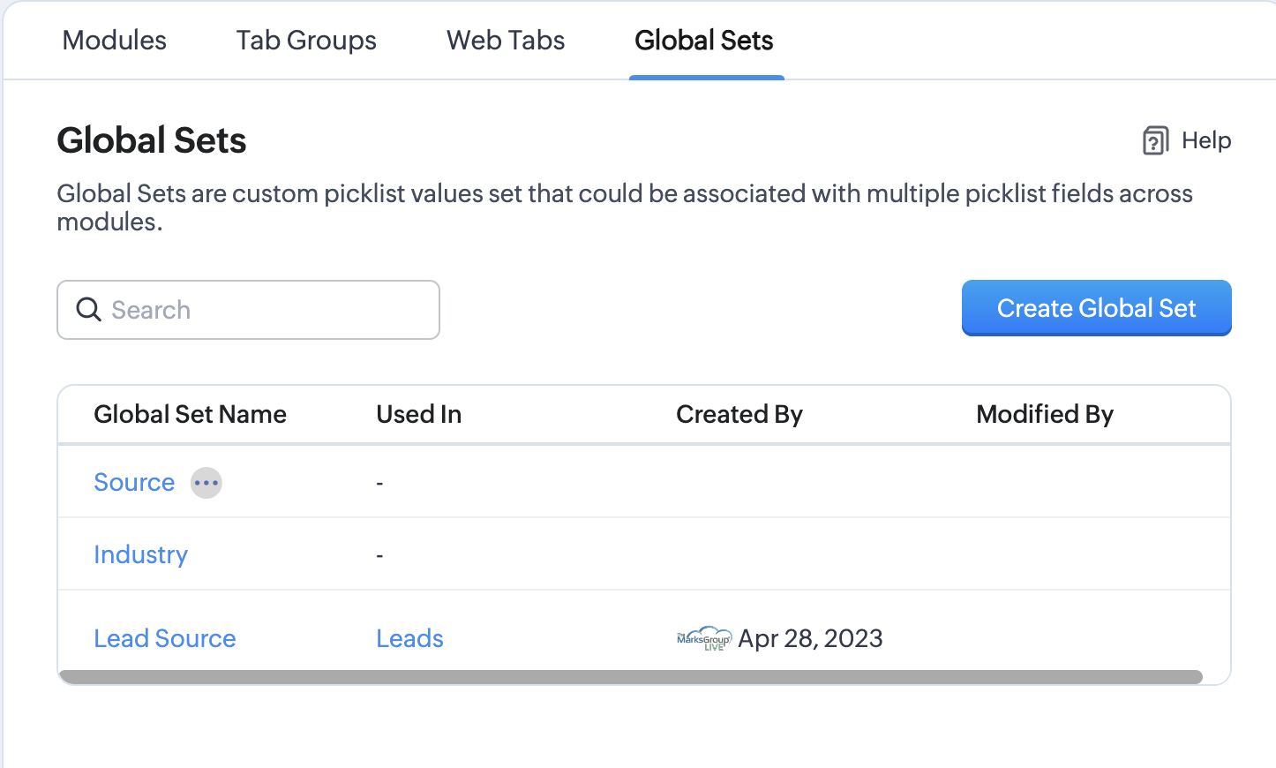Open the Industry global set
This screenshot has width=1276, height=768.
pyautogui.click(x=140, y=554)
